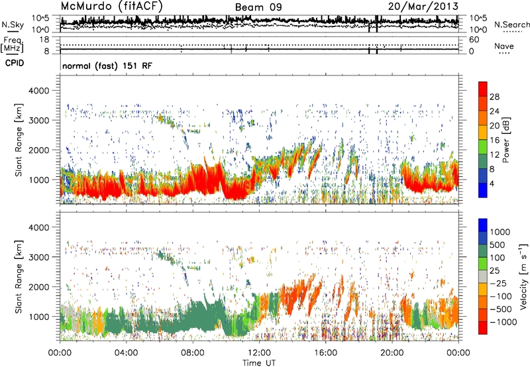This screenshot has height=367, width=530.
Task: Click the -1000 tick on the velocity colorbar
Action: [503, 322]
